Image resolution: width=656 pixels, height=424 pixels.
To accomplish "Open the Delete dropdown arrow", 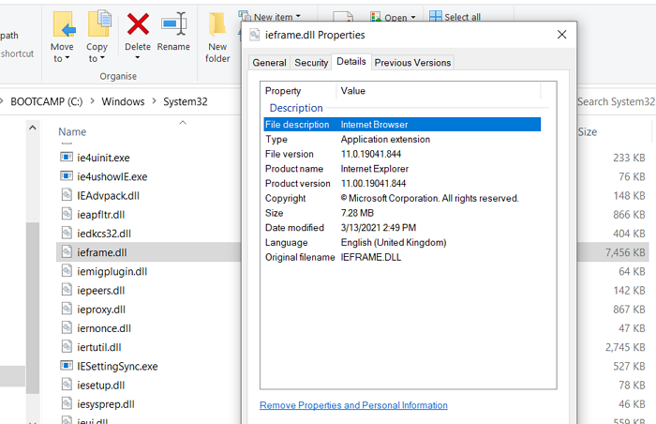I will [137, 57].
